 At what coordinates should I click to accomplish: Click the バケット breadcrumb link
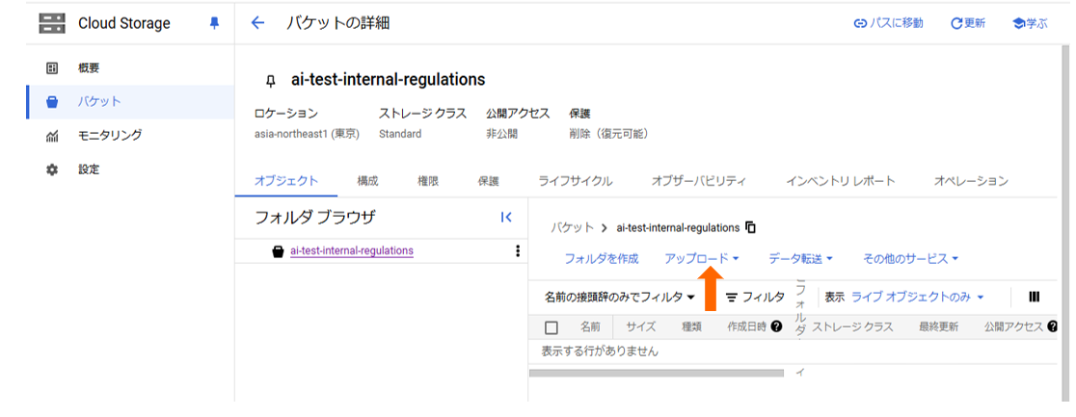[573, 227]
